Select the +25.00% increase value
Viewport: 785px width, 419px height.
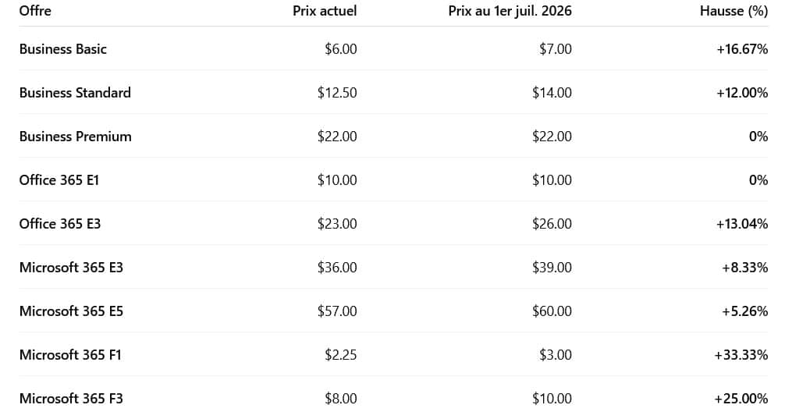point(741,398)
